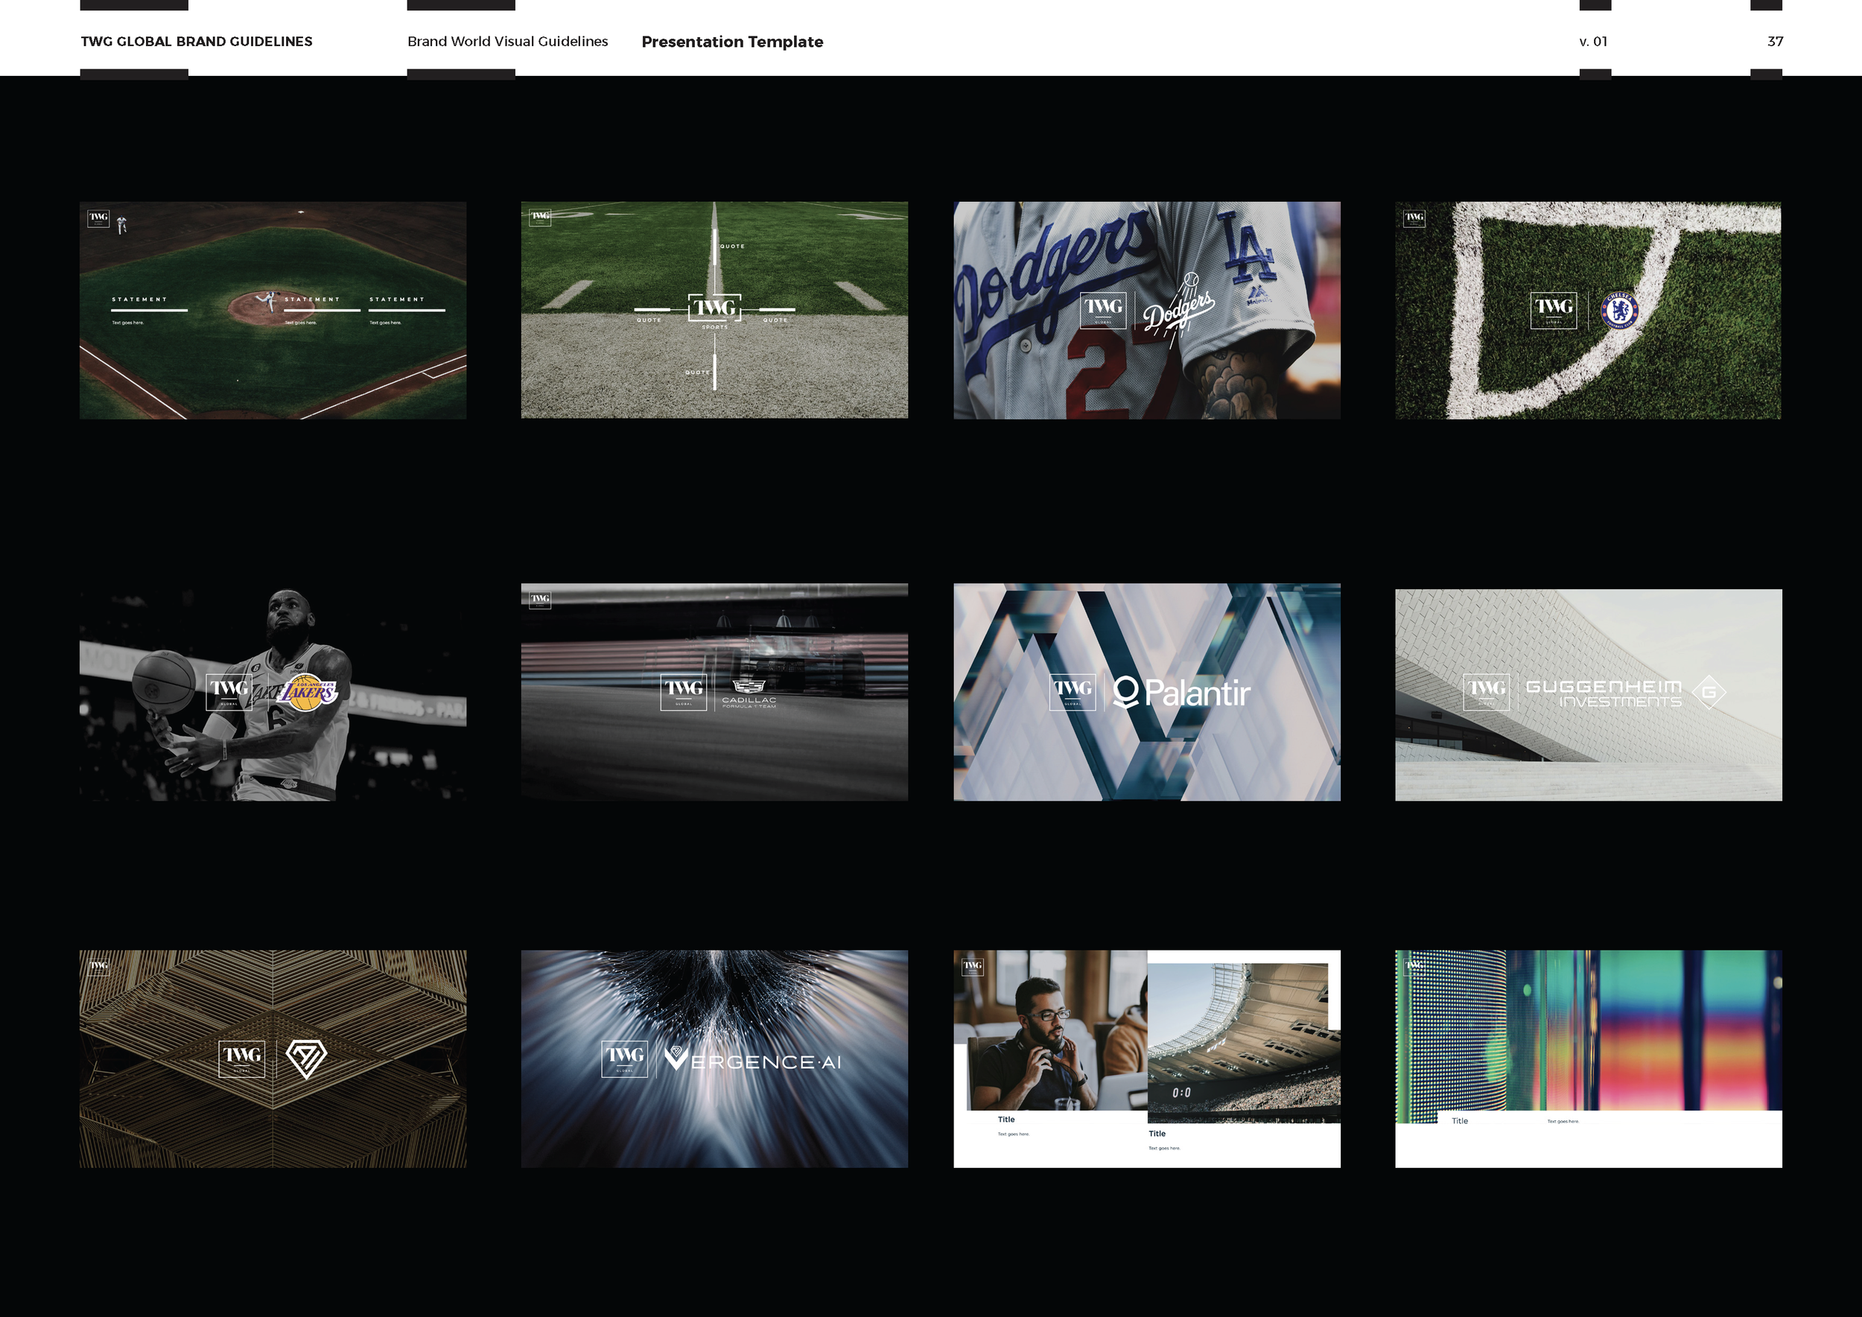Click the Guggenheim diamond G icon
This screenshot has width=1862, height=1317.
[x=1708, y=693]
